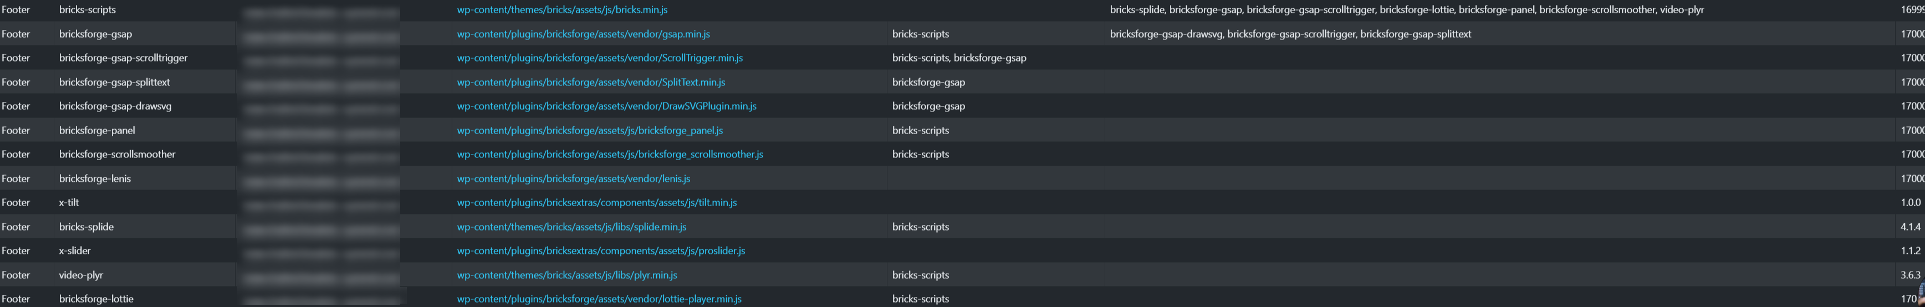Open the gsap.min.js script link

pos(583,34)
